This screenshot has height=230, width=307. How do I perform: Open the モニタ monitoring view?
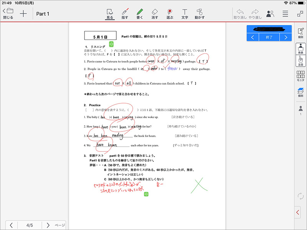[x=300, y=76]
